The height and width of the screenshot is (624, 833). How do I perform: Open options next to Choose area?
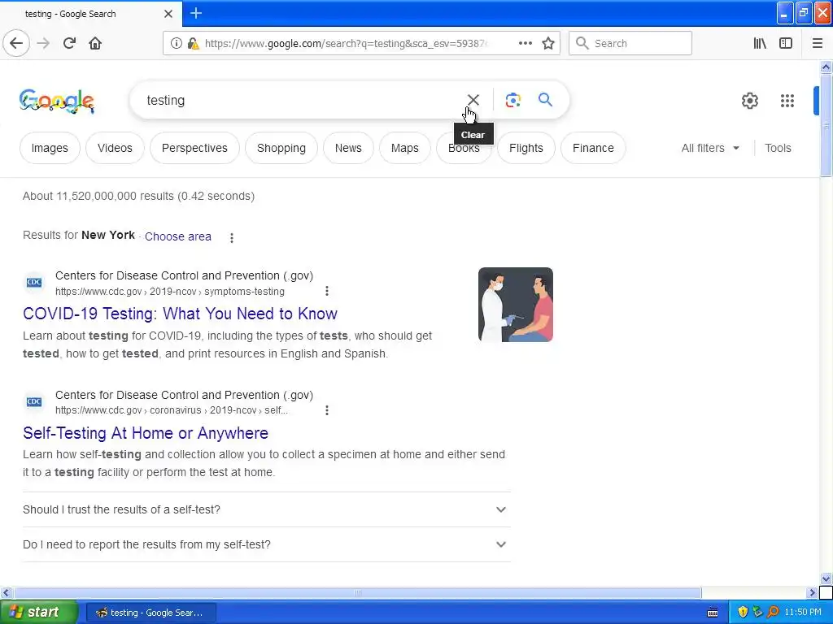(232, 237)
